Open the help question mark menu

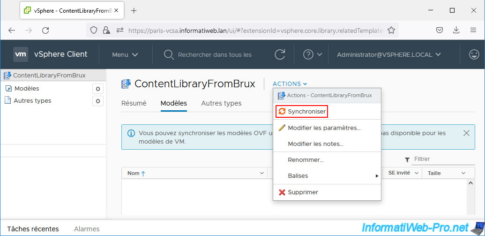pos(308,54)
